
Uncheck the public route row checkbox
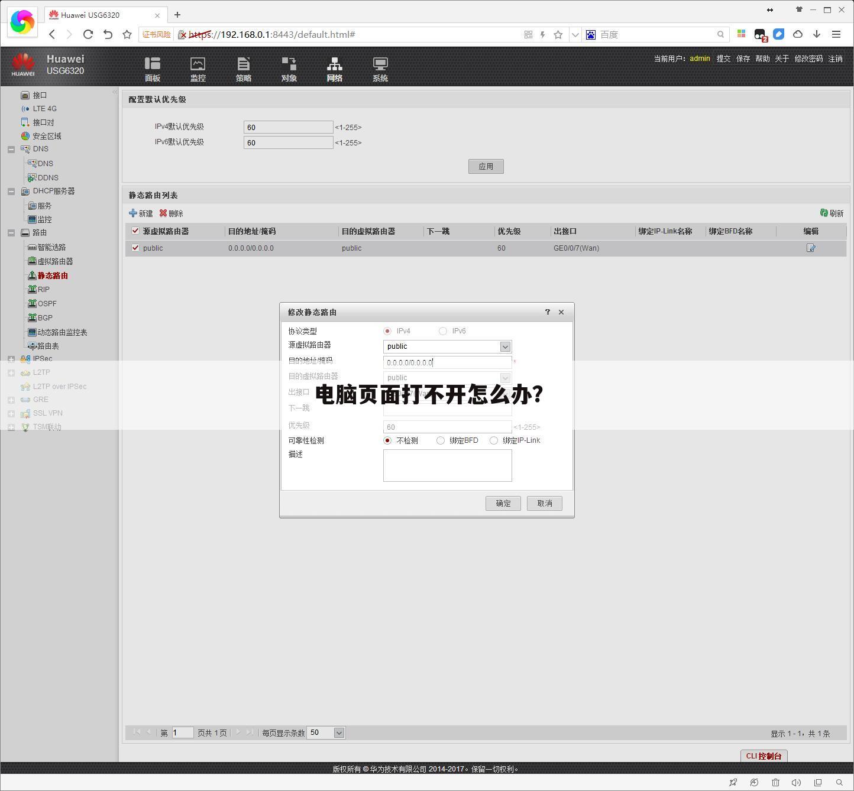[135, 248]
